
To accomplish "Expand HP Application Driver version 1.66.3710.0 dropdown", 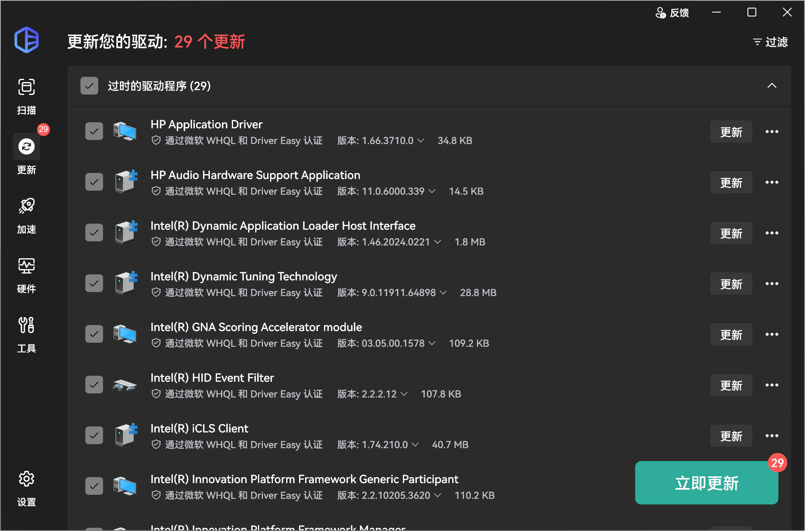I will (x=421, y=140).
